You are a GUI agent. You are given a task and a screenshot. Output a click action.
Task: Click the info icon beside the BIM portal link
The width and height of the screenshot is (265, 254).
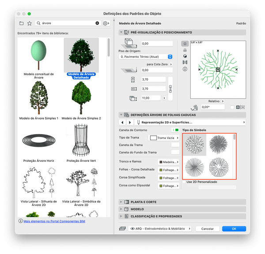[20, 221]
